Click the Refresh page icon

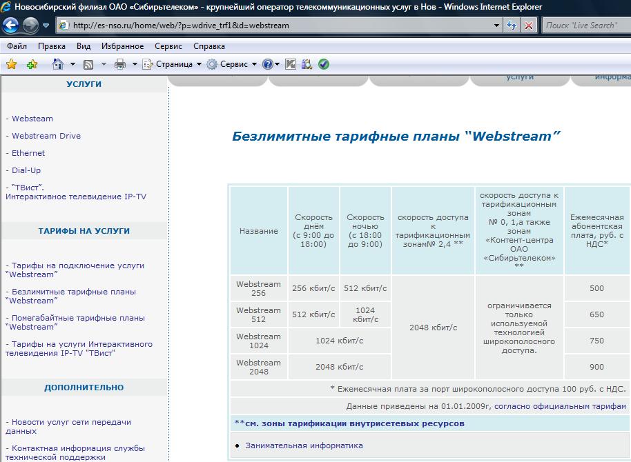(512, 26)
